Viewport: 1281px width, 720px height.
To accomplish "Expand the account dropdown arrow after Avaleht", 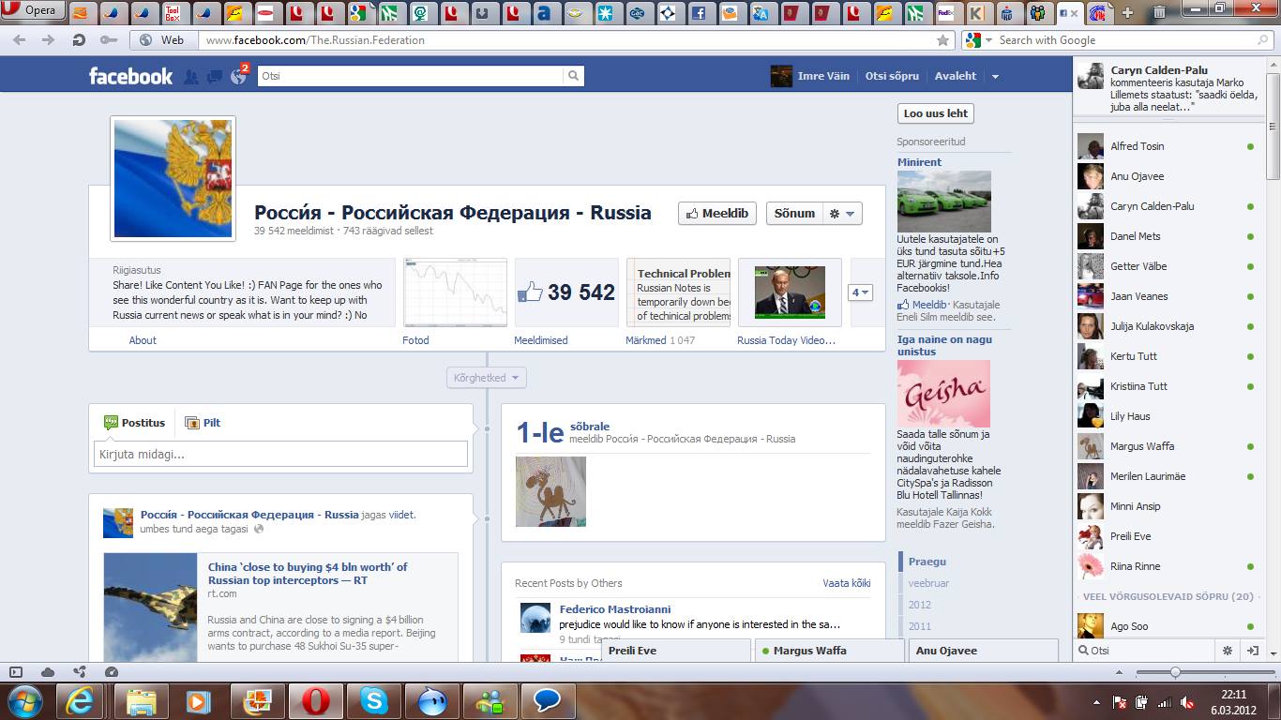I will (995, 77).
